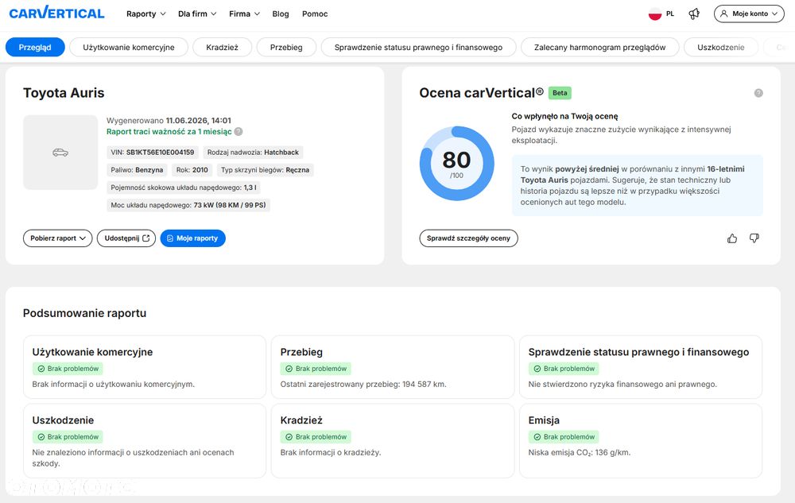Open the megaphone announcements icon
This screenshot has width=795, height=503.
694,14
